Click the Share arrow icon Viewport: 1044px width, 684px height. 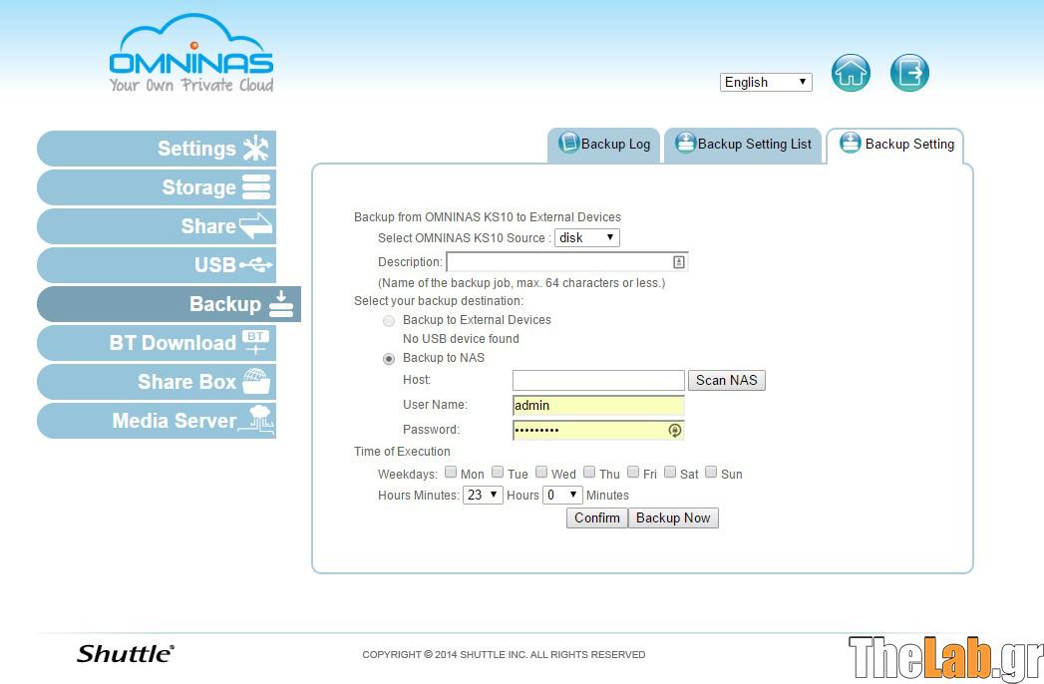[255, 225]
